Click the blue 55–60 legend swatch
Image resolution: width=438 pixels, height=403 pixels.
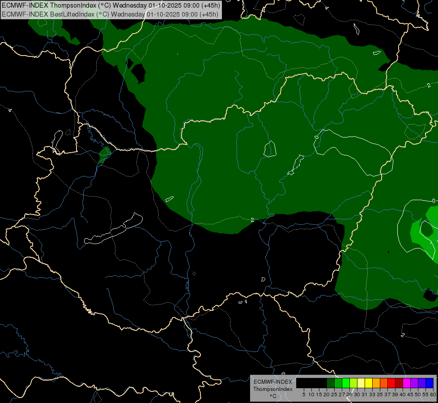(429, 383)
